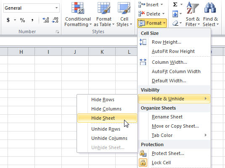This screenshot has height=168, width=225.
Task: Expand the dollar currency format arrow
Action: point(15,20)
